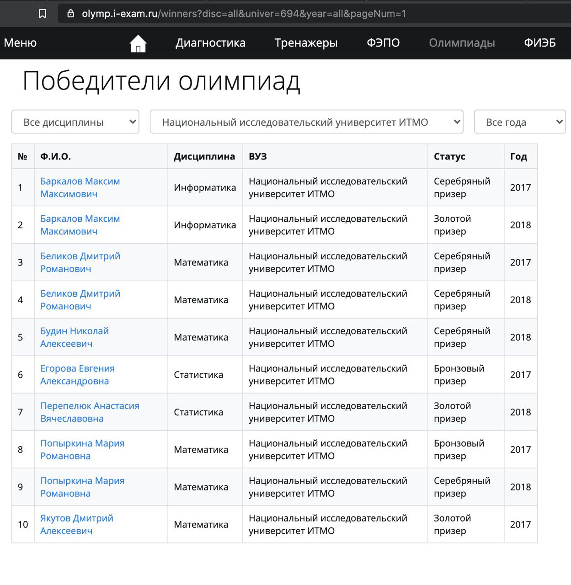Click year 2017 in row 10
The image size is (571, 585).
(520, 525)
